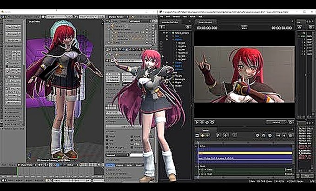
Task: Select the Animation Set Editor tab
Action: click(x=170, y=22)
